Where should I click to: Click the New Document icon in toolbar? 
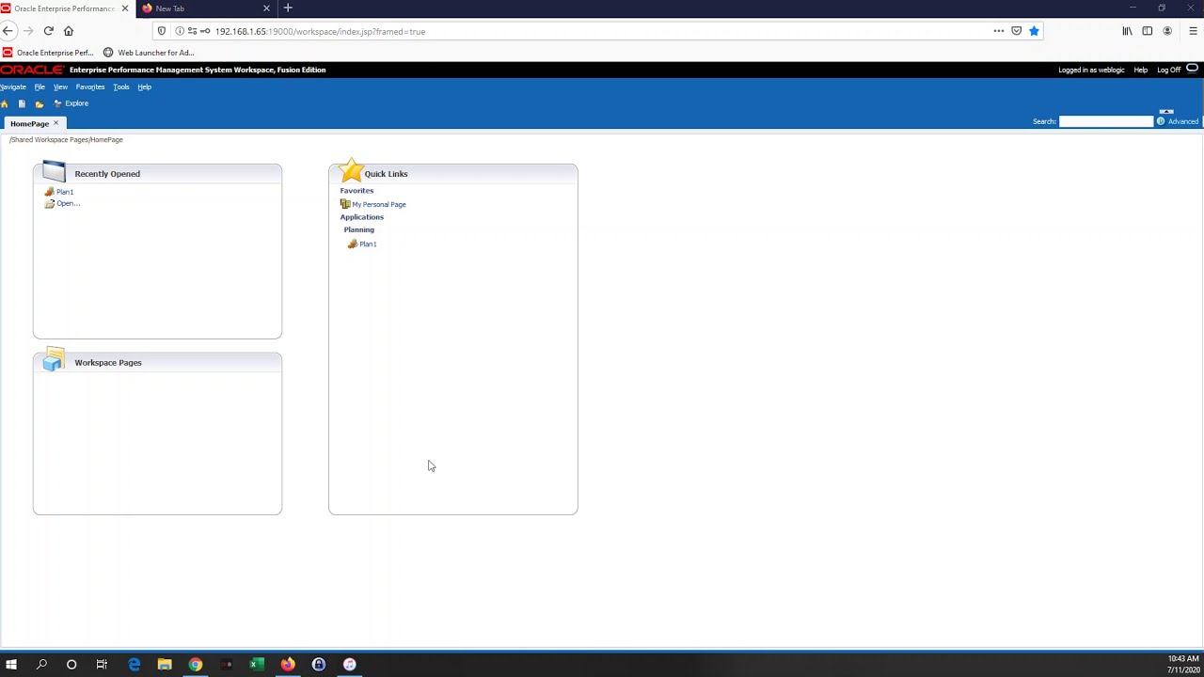(x=22, y=103)
